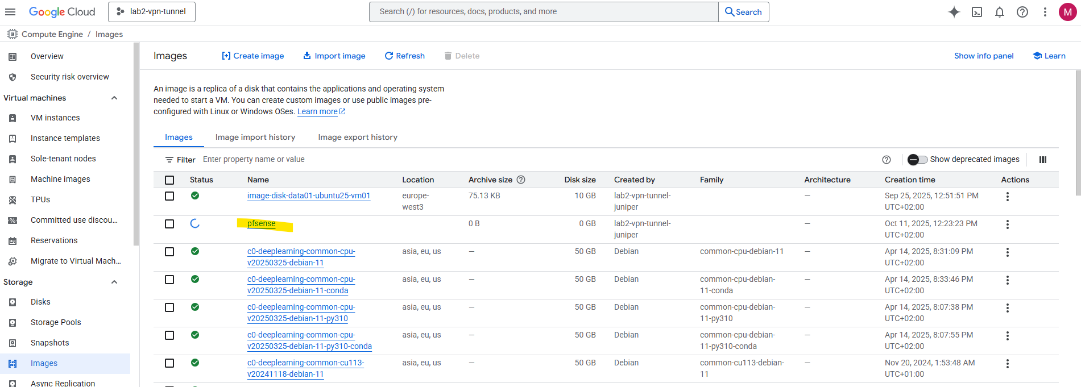Click the Create image button
The width and height of the screenshot is (1081, 387).
tap(252, 56)
